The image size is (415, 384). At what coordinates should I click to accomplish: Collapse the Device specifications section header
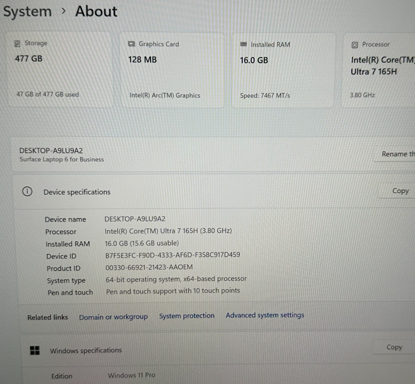213,192
